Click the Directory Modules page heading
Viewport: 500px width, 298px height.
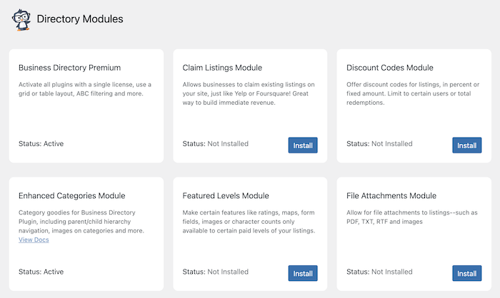pyautogui.click(x=80, y=19)
